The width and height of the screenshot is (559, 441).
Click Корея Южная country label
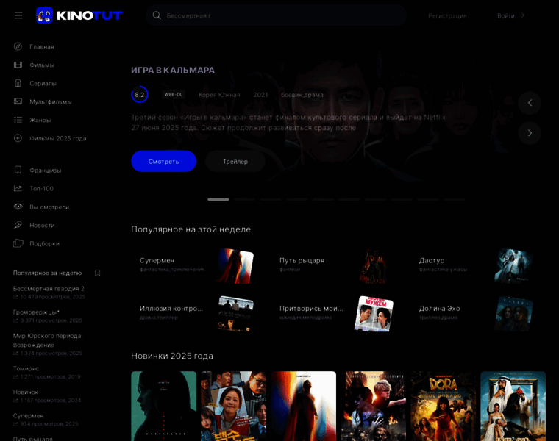point(219,95)
